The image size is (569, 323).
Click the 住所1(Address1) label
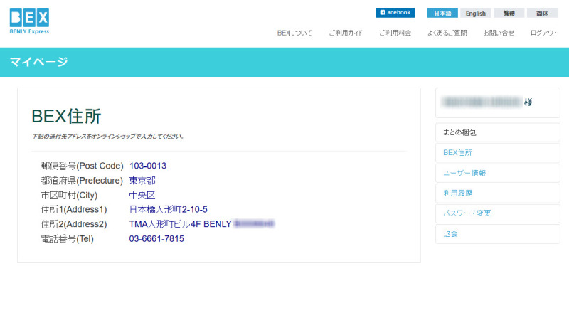(74, 209)
